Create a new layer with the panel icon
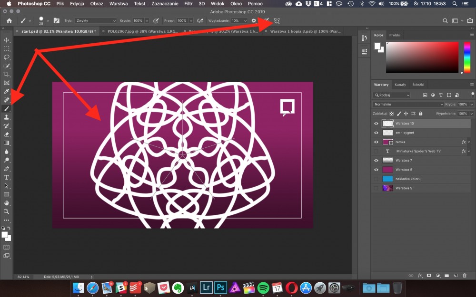This screenshot has width=476, height=297. [x=456, y=276]
